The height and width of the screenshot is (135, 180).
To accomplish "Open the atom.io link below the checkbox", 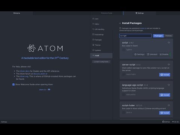I will click(42, 90).
